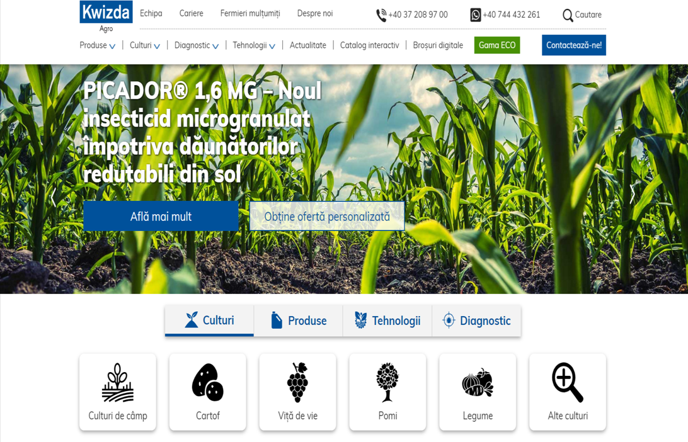Select the Legume vegetables icon
Viewport: 688px width, 442px height.
(x=478, y=383)
